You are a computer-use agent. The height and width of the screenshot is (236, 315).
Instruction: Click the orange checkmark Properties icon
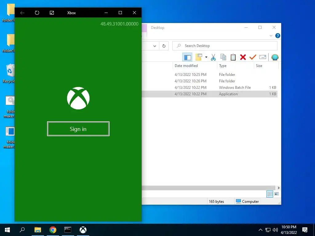[x=253, y=57]
